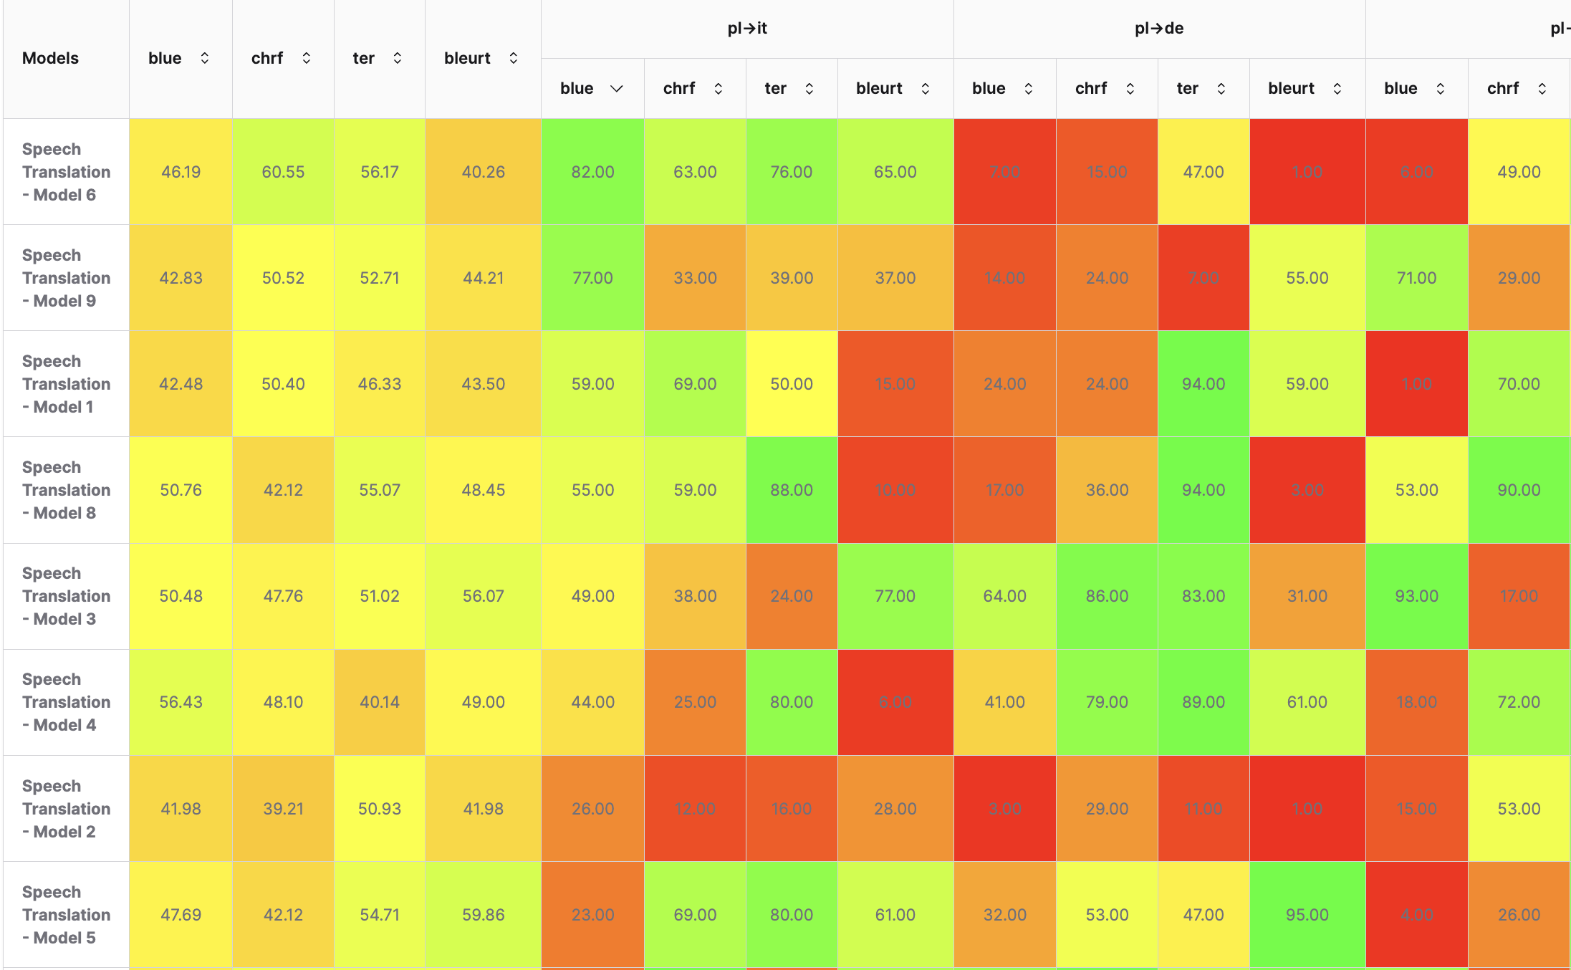
Task: Click sort icon for overall ter column
Action: (398, 58)
